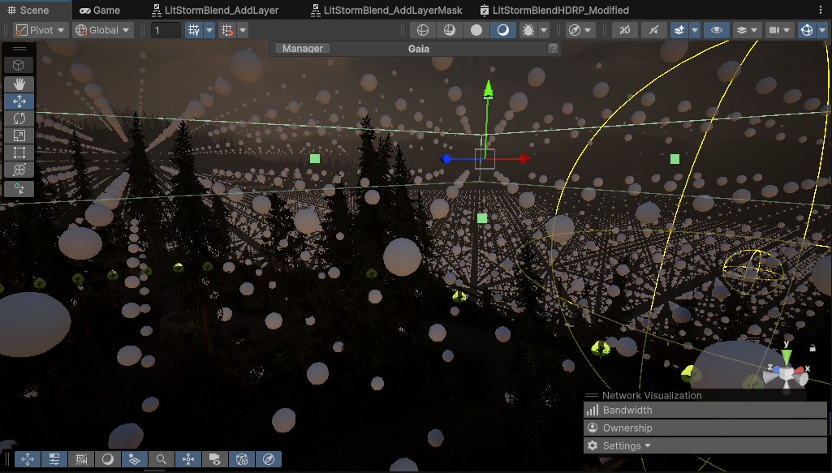The image size is (832, 473).
Task: Toggle scene audio mute button
Action: [x=653, y=30]
